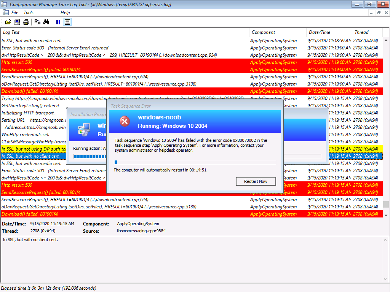The width and height of the screenshot is (390, 292).
Task: Close the inner log document window
Action: [x=386, y=13]
